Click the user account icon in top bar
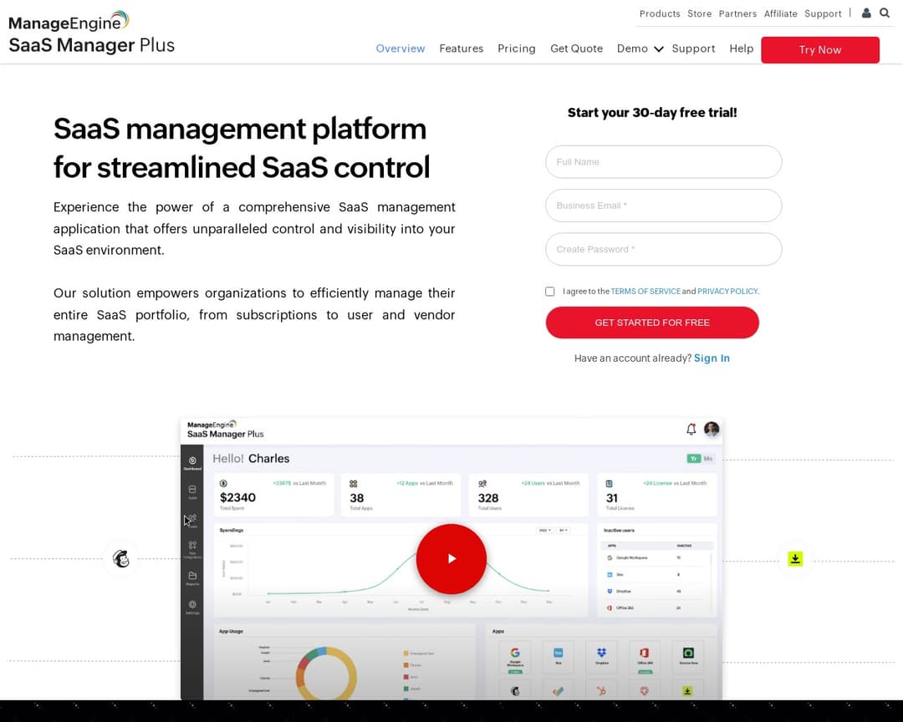This screenshot has width=903, height=722. [866, 13]
